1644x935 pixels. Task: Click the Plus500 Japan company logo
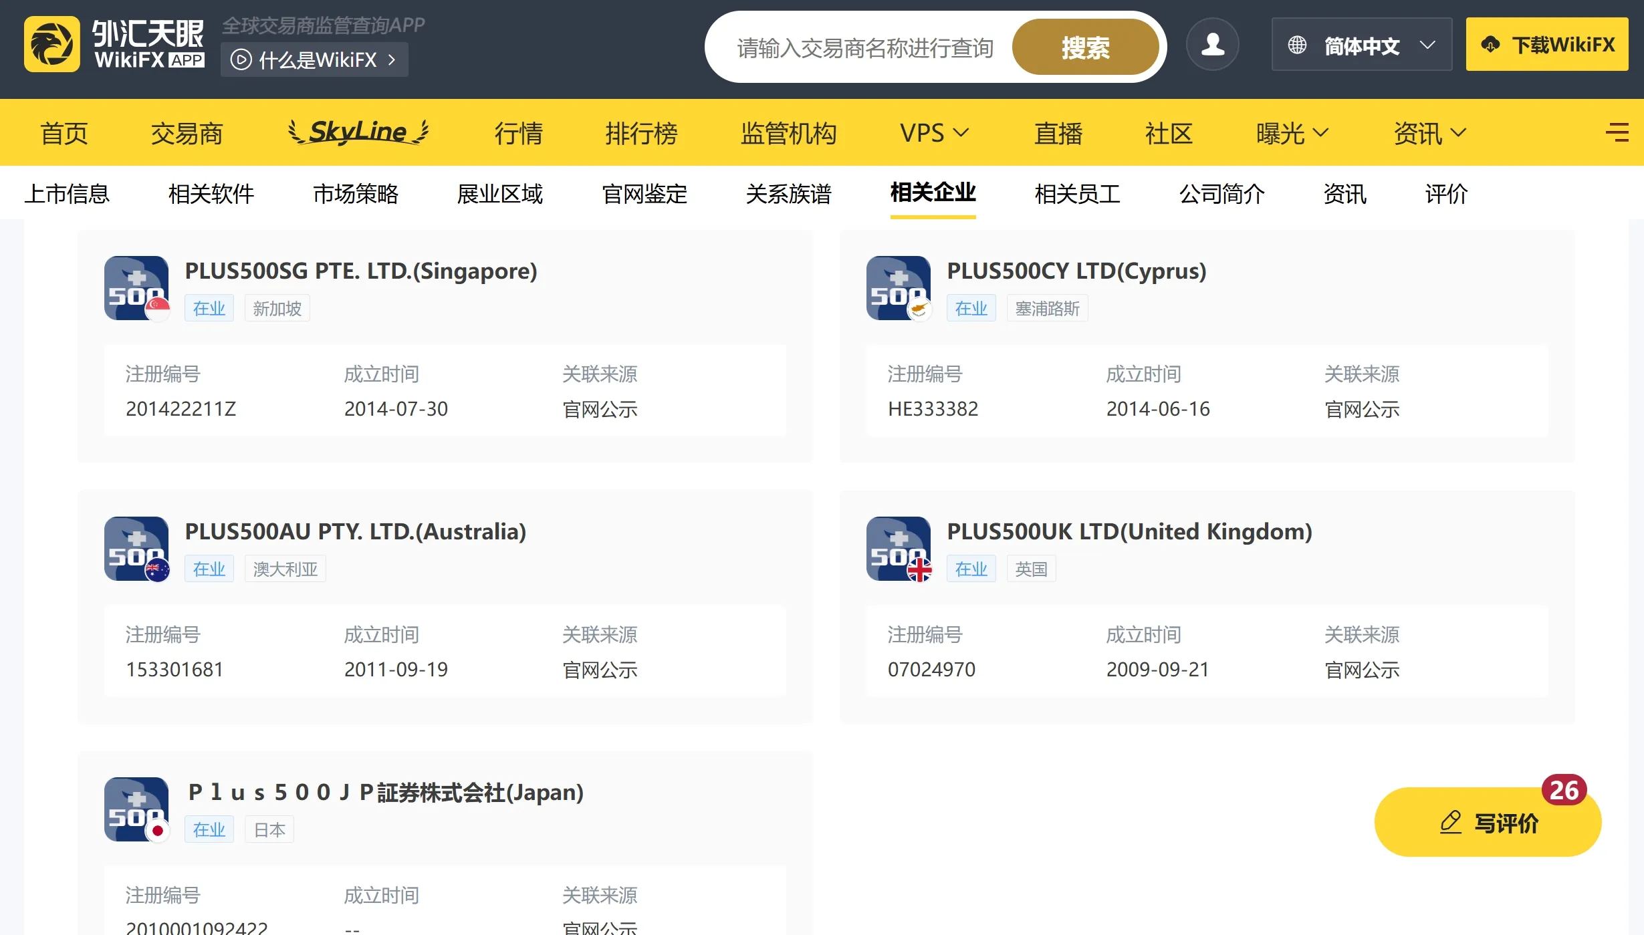137,809
